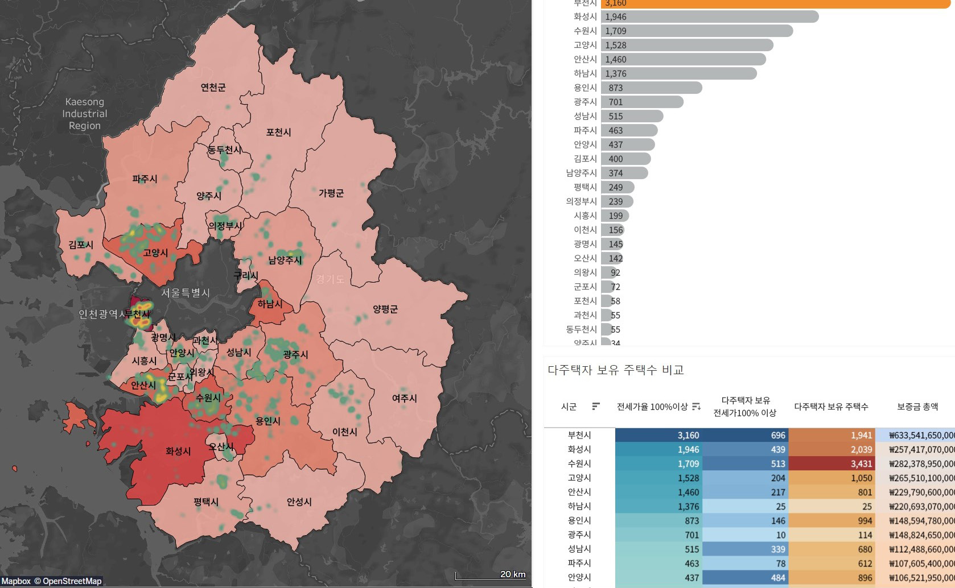Click the 다주택자 보유 주택수 column header

pyautogui.click(x=831, y=407)
